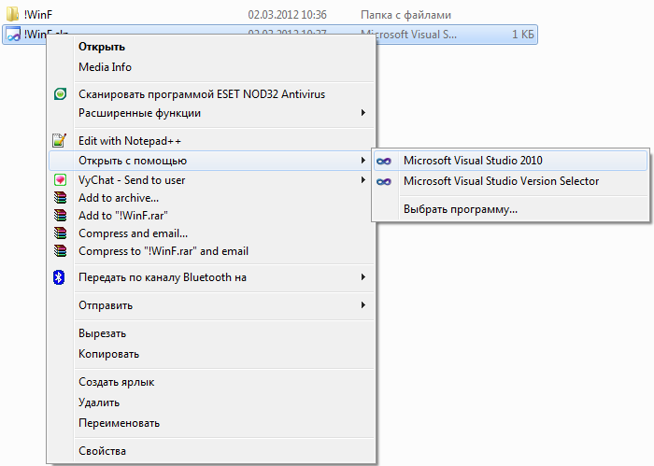Select Media Info menu entry
The height and width of the screenshot is (466, 654).
pyautogui.click(x=211, y=67)
